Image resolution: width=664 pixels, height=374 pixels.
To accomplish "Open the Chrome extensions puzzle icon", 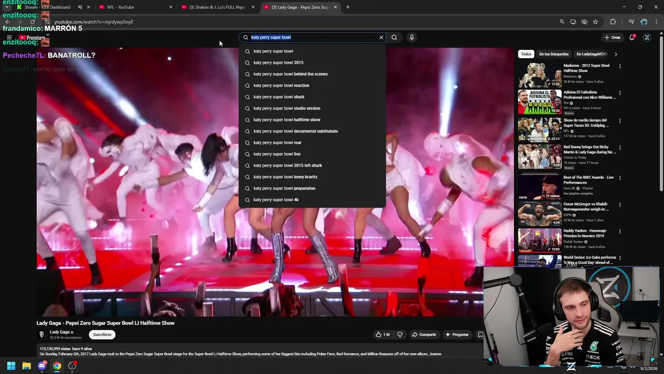I will (x=613, y=22).
